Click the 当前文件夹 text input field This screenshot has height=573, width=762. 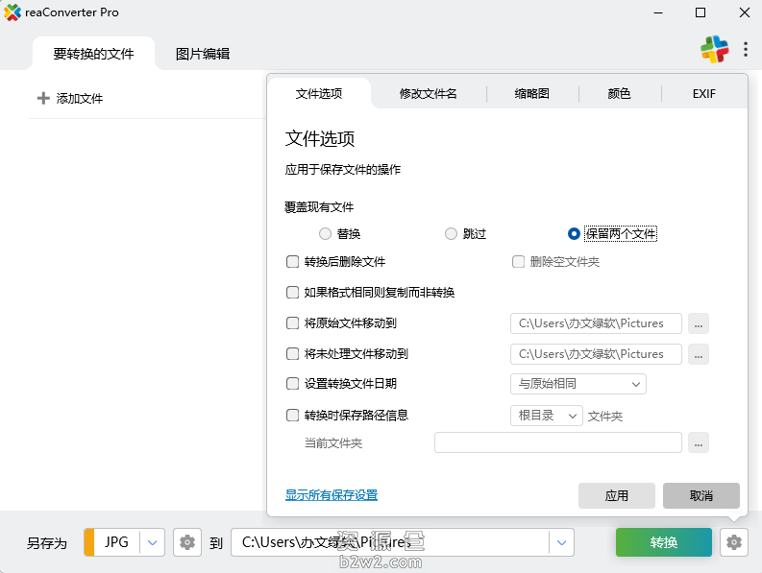557,442
